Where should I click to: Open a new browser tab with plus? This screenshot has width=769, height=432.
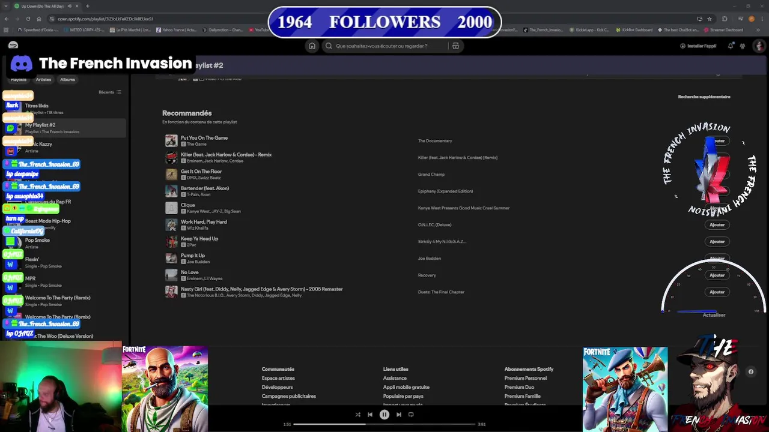point(87,6)
